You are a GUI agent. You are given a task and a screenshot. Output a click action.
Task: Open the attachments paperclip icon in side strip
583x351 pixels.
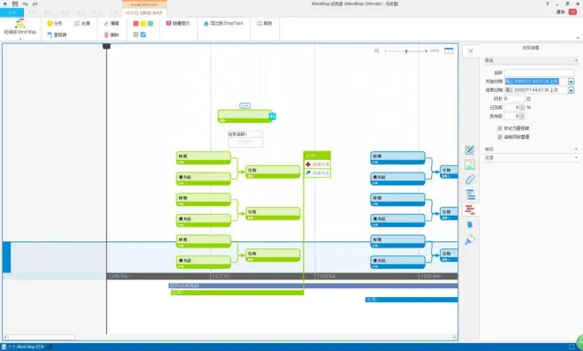[x=470, y=179]
